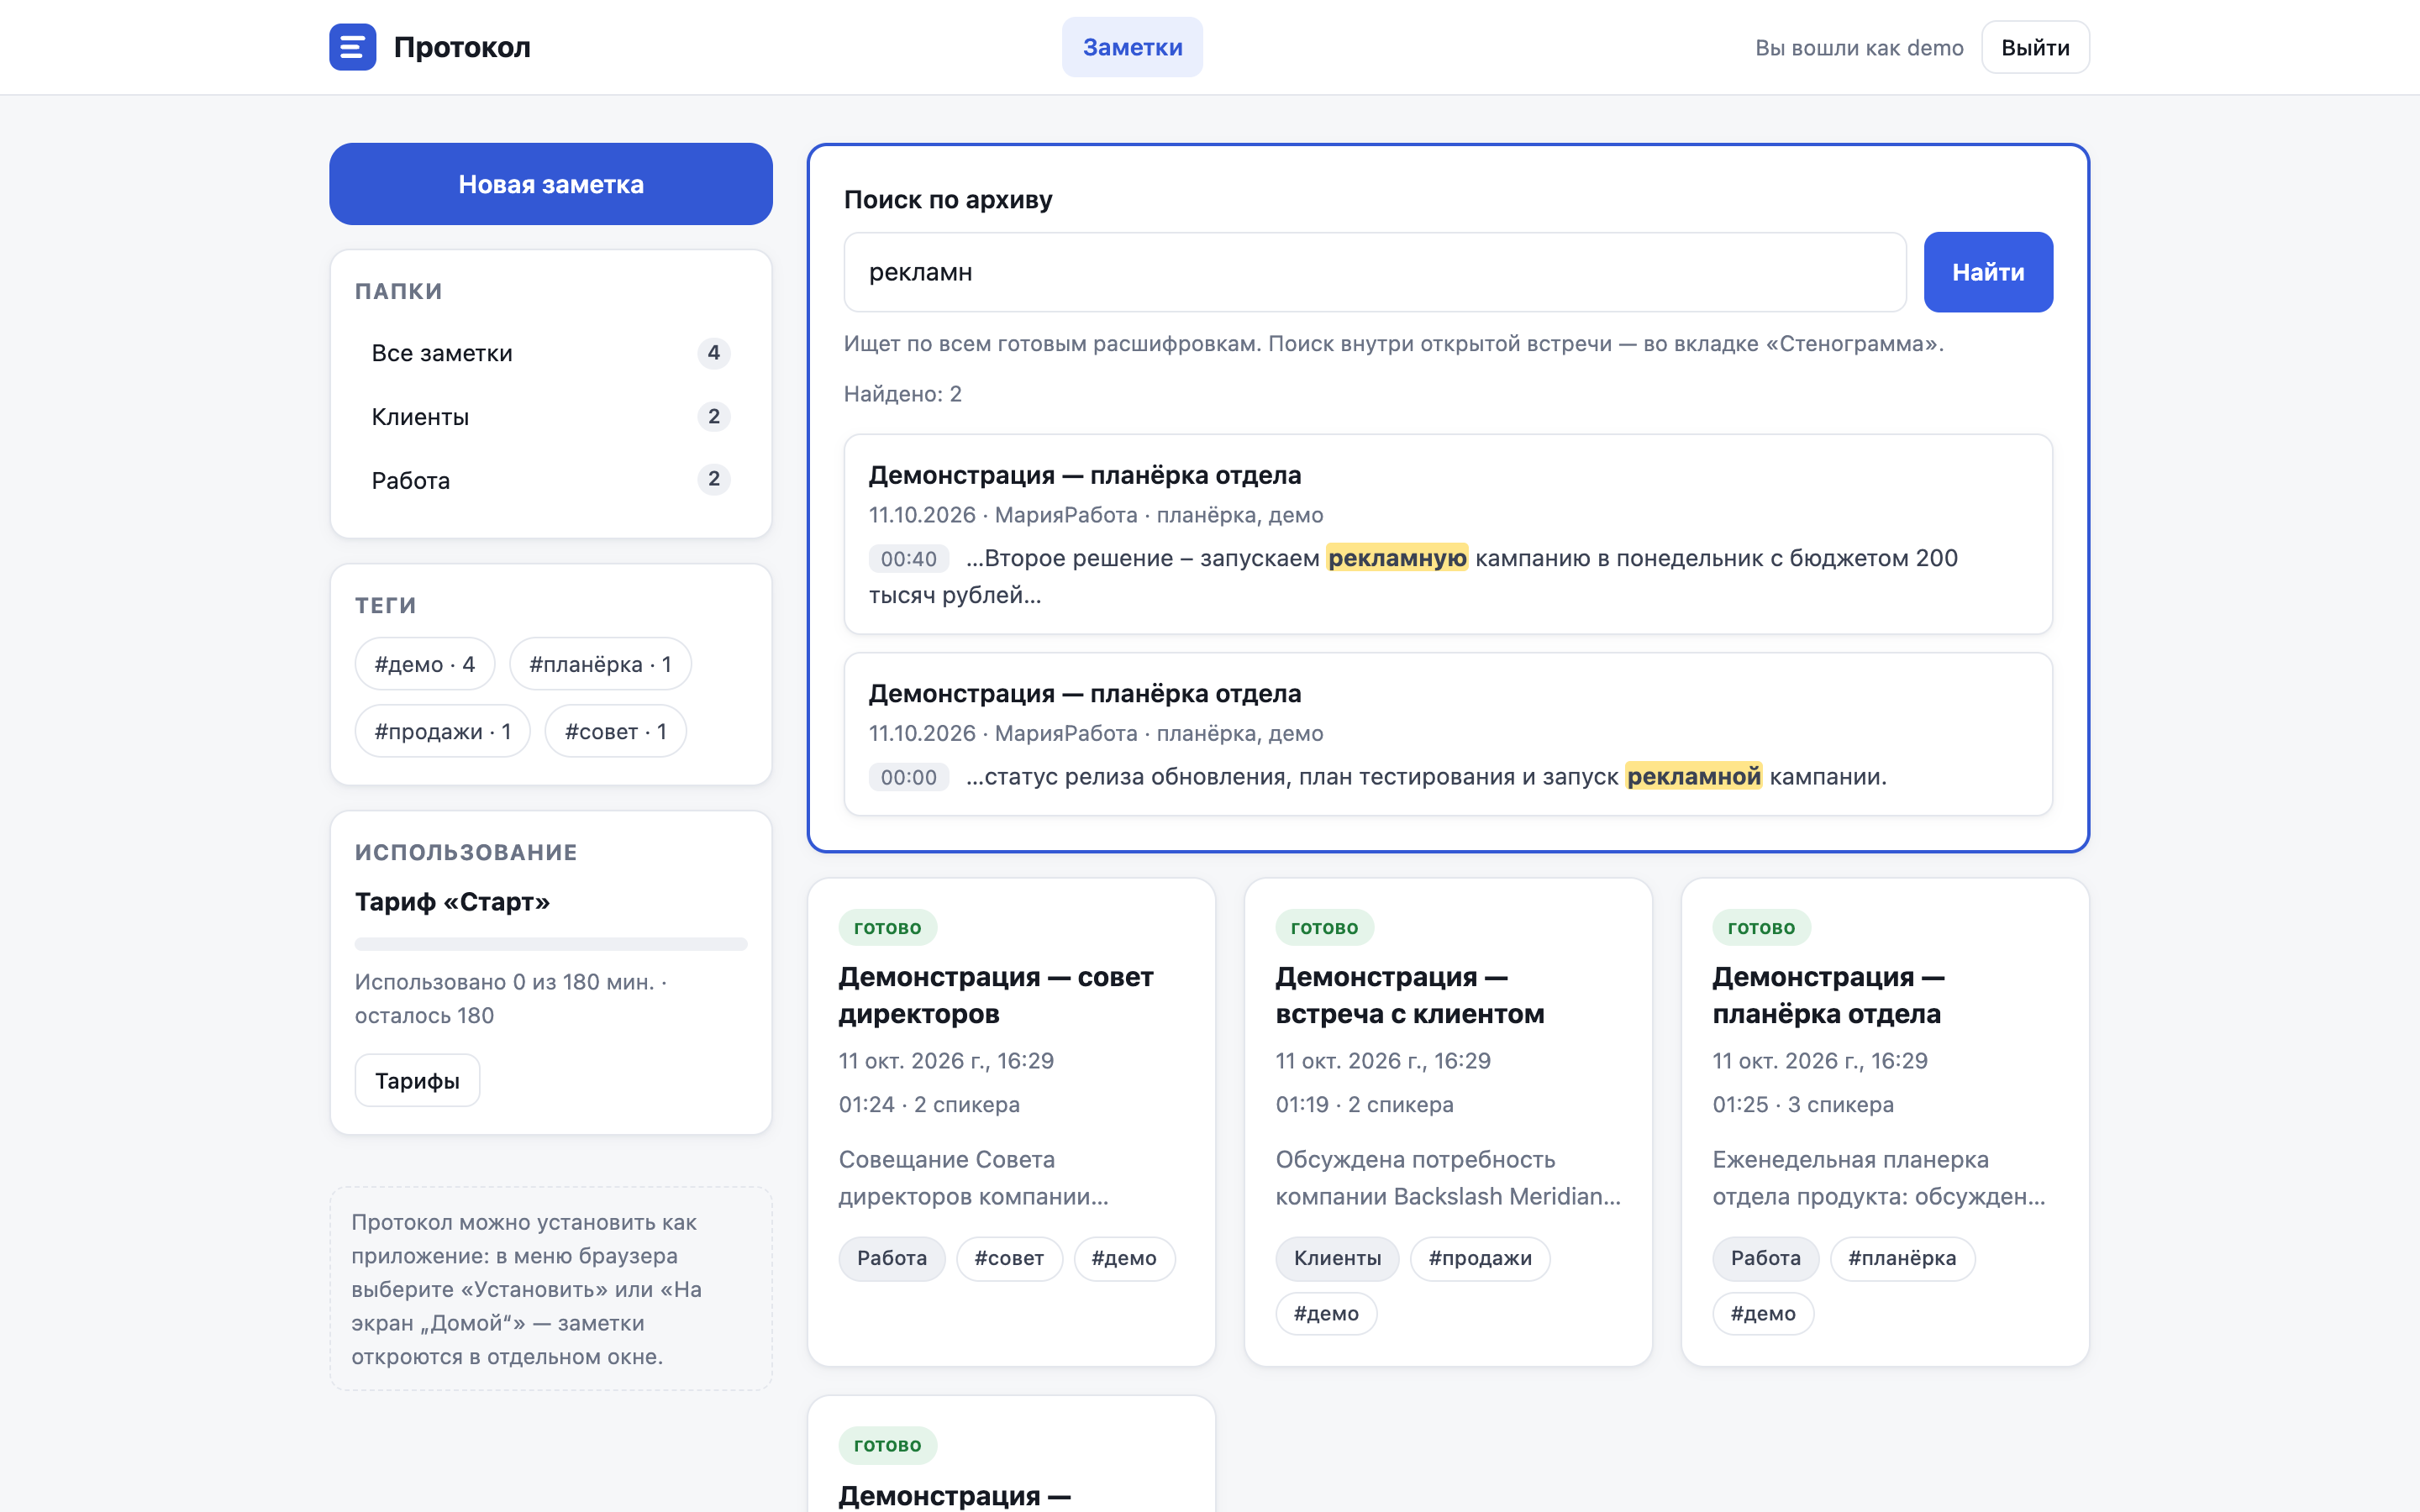This screenshot has width=2420, height=1512.
Task: Click the 00:40 timestamp badge
Action: tap(908, 559)
